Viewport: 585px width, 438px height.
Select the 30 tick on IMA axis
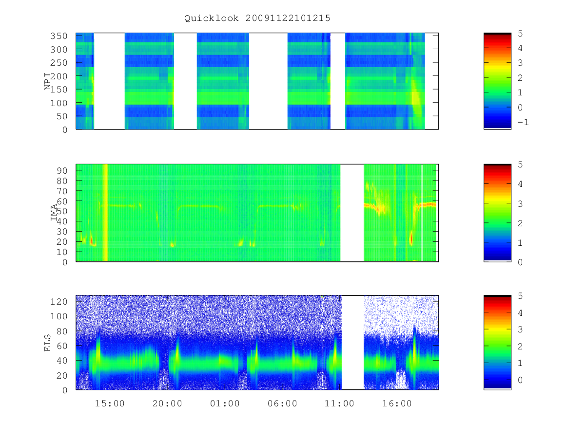(62, 231)
